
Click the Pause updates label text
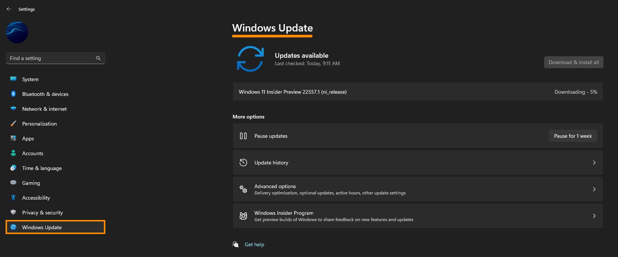(x=271, y=136)
